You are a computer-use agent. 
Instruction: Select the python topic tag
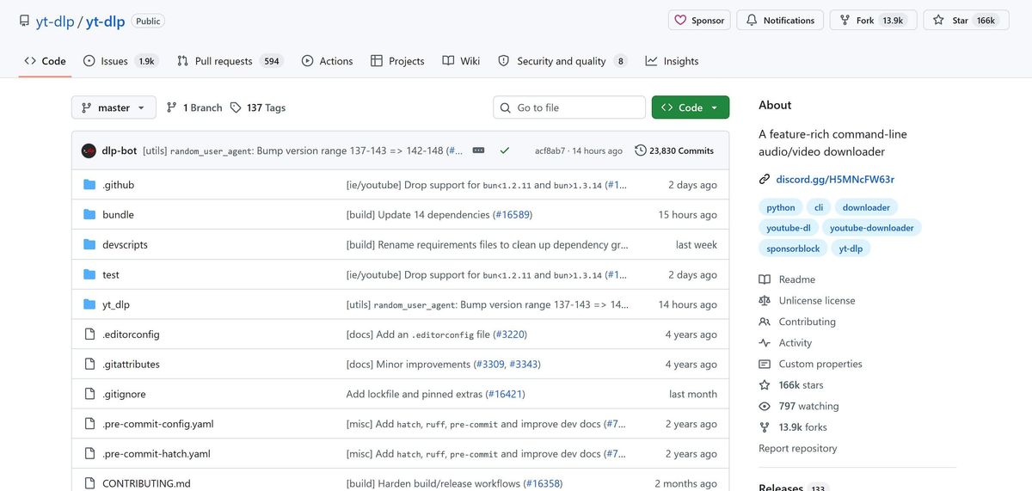(781, 207)
